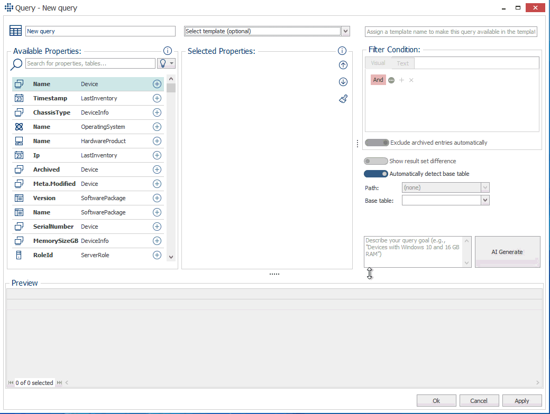
Task: Click the search magnifier icon
Action: tap(17, 63)
